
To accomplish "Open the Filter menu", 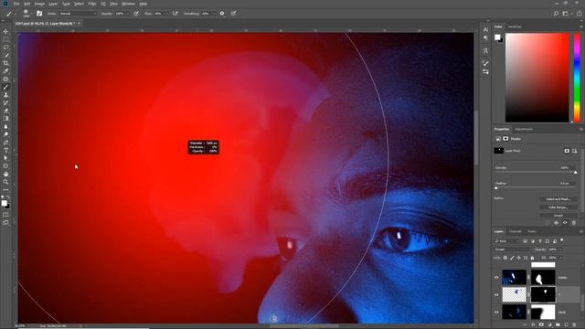I will pos(92,4).
